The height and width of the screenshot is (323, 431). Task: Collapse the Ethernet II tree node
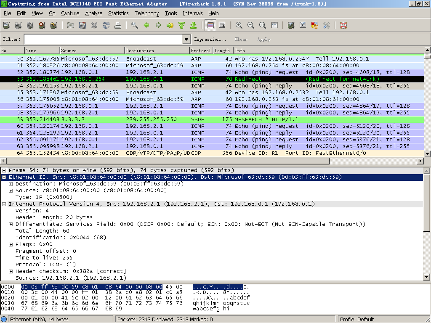(x=4, y=177)
